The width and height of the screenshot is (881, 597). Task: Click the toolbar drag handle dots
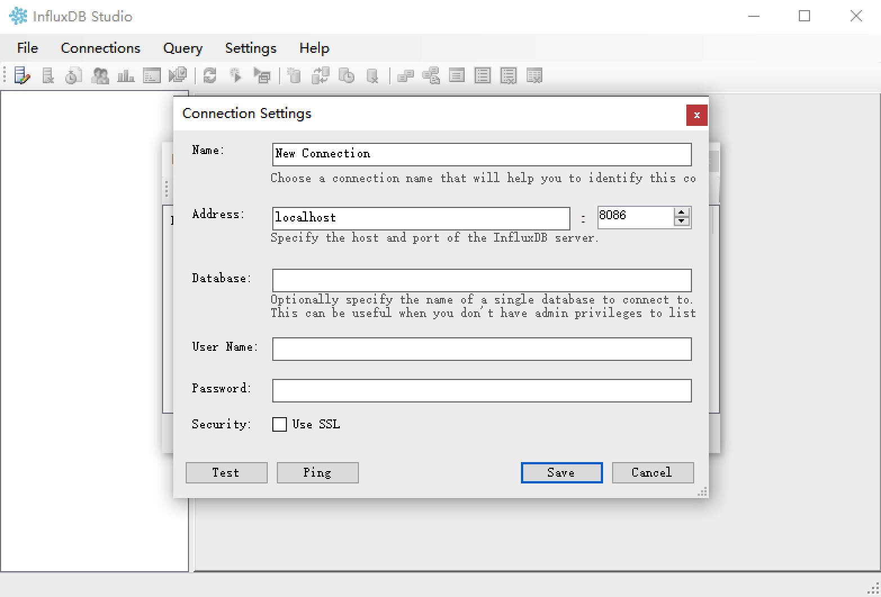tap(6, 75)
